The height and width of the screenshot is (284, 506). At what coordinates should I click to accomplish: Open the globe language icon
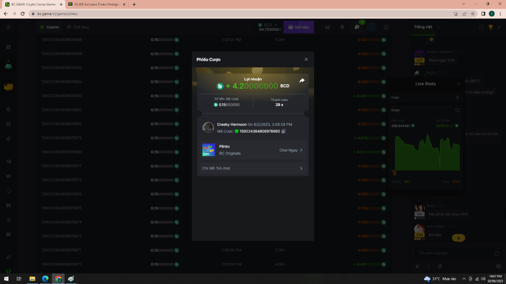pos(386,27)
